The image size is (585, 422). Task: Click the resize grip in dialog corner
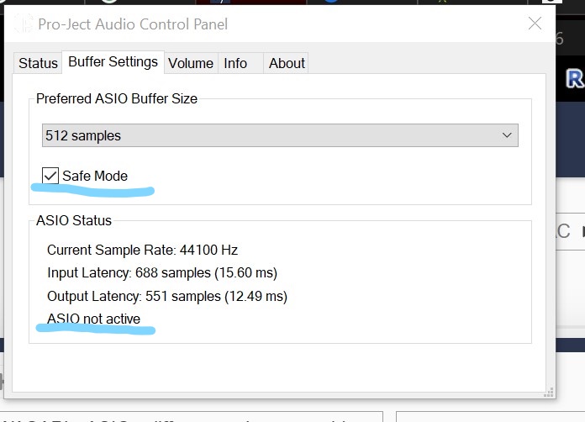click(x=548, y=393)
